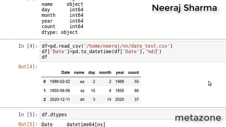This screenshot has width=226, height=127.
Task: Click the row index 0
Action: pyautogui.click(x=44, y=81)
